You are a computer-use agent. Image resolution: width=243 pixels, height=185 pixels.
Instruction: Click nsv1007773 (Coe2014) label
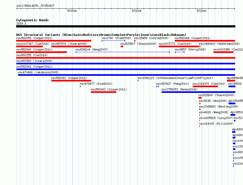point(175,44)
